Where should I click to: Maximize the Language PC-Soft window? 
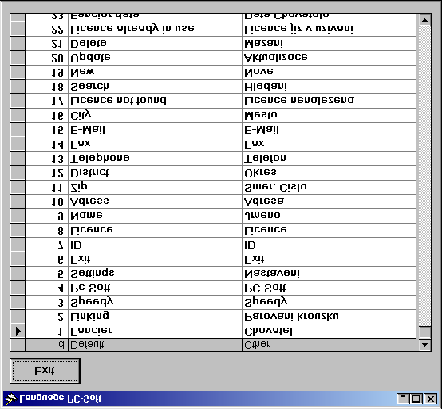coord(416,399)
